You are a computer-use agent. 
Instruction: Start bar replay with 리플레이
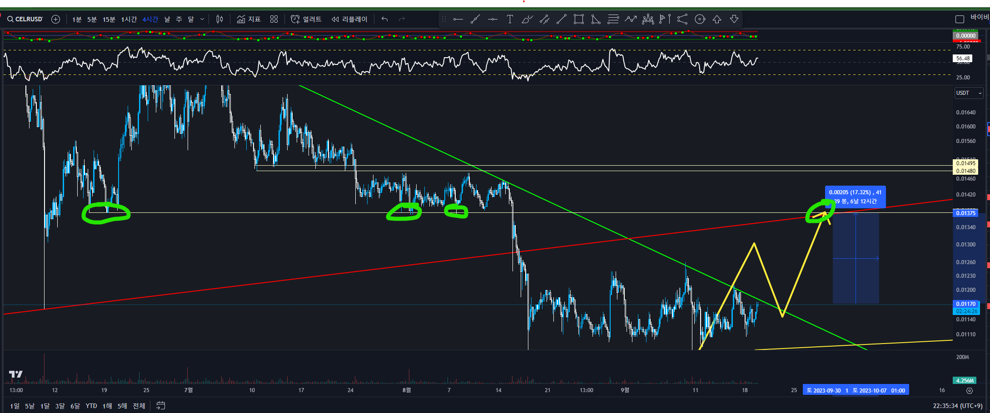[x=349, y=19]
